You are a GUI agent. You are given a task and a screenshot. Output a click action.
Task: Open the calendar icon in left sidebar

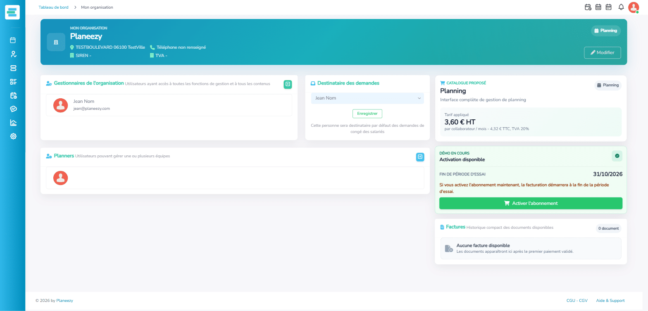coord(13,40)
